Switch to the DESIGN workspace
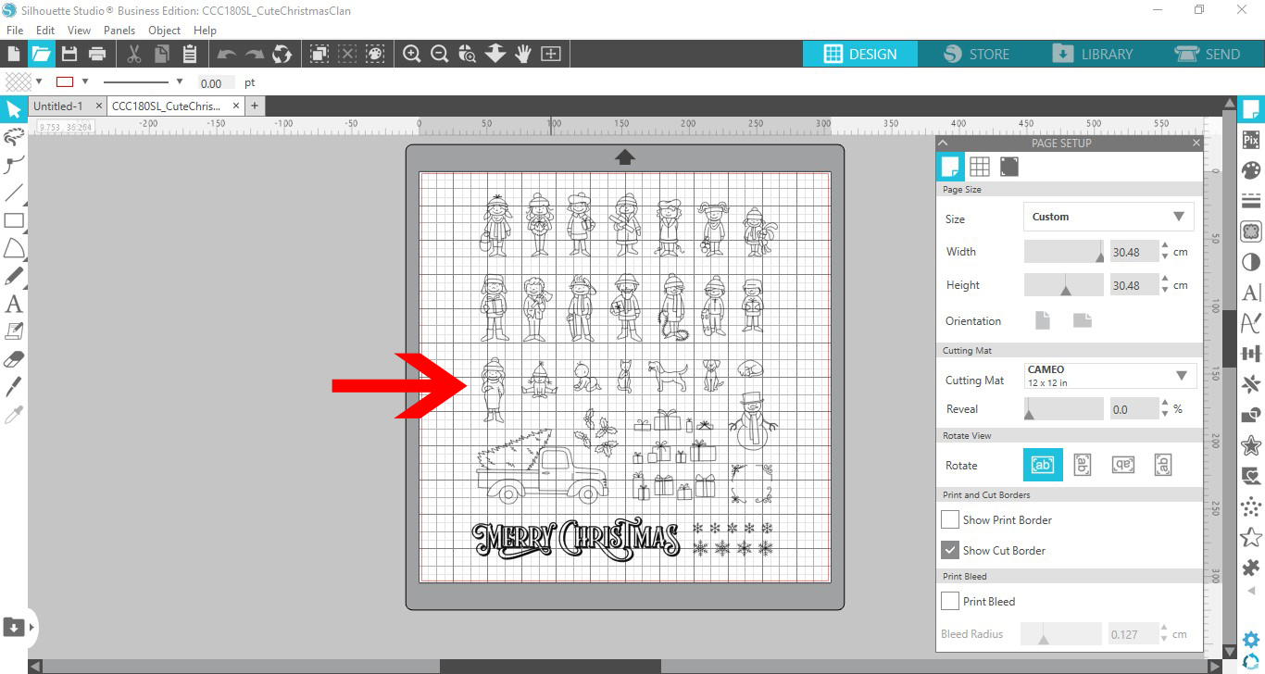The width and height of the screenshot is (1265, 674). click(x=860, y=54)
